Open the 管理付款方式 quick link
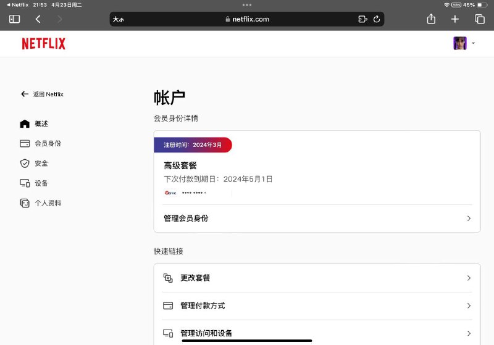 (x=317, y=306)
